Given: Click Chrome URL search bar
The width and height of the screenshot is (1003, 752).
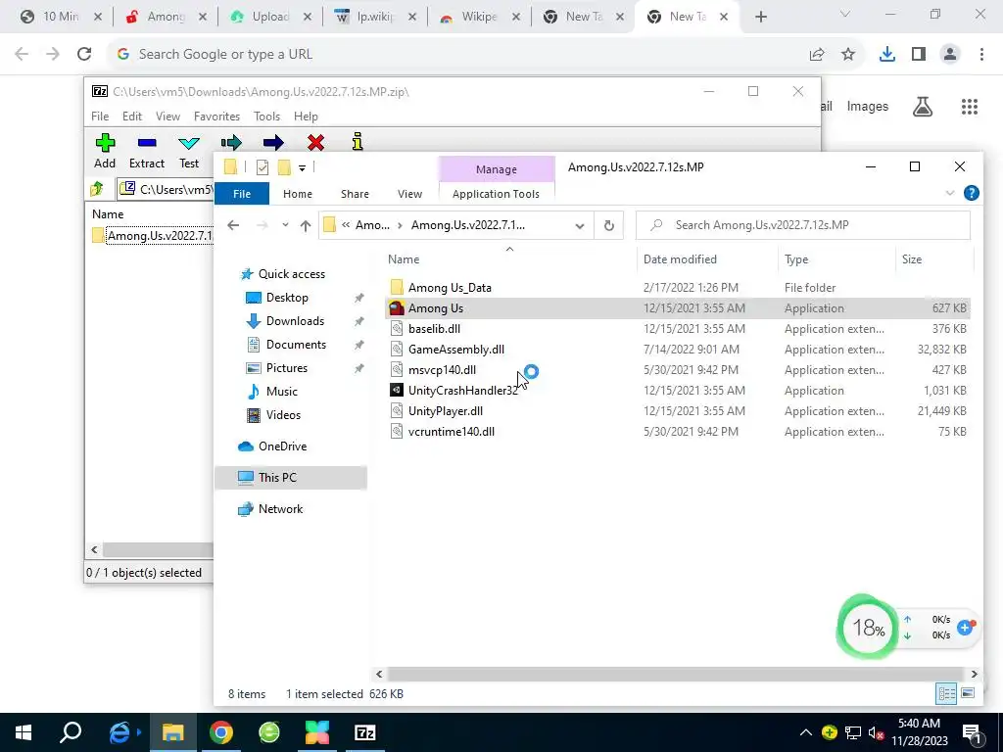Looking at the screenshot, I should pyautogui.click(x=460, y=55).
